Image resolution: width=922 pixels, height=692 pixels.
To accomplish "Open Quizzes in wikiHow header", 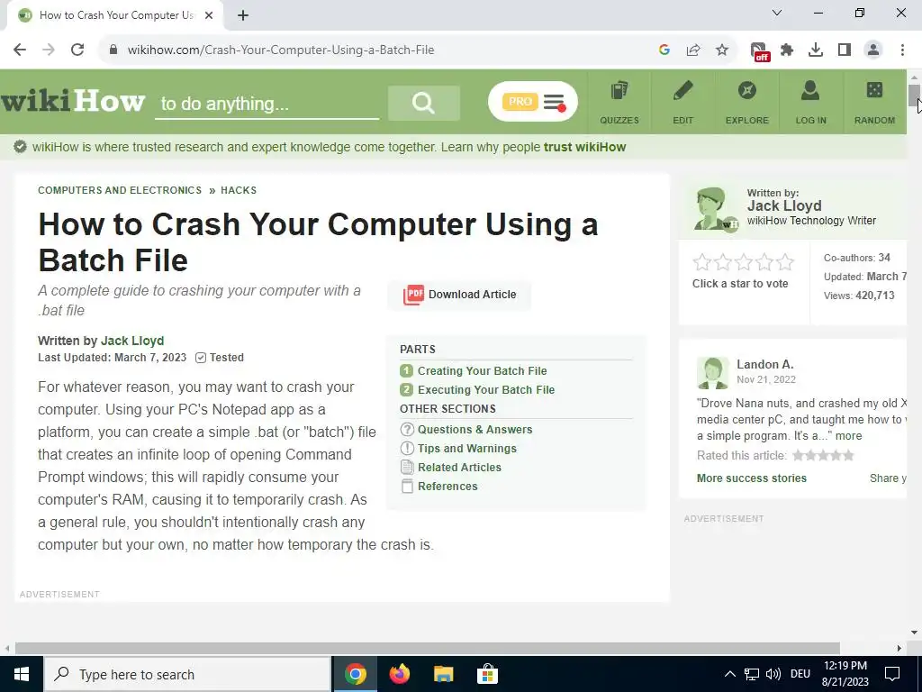I will (619, 103).
